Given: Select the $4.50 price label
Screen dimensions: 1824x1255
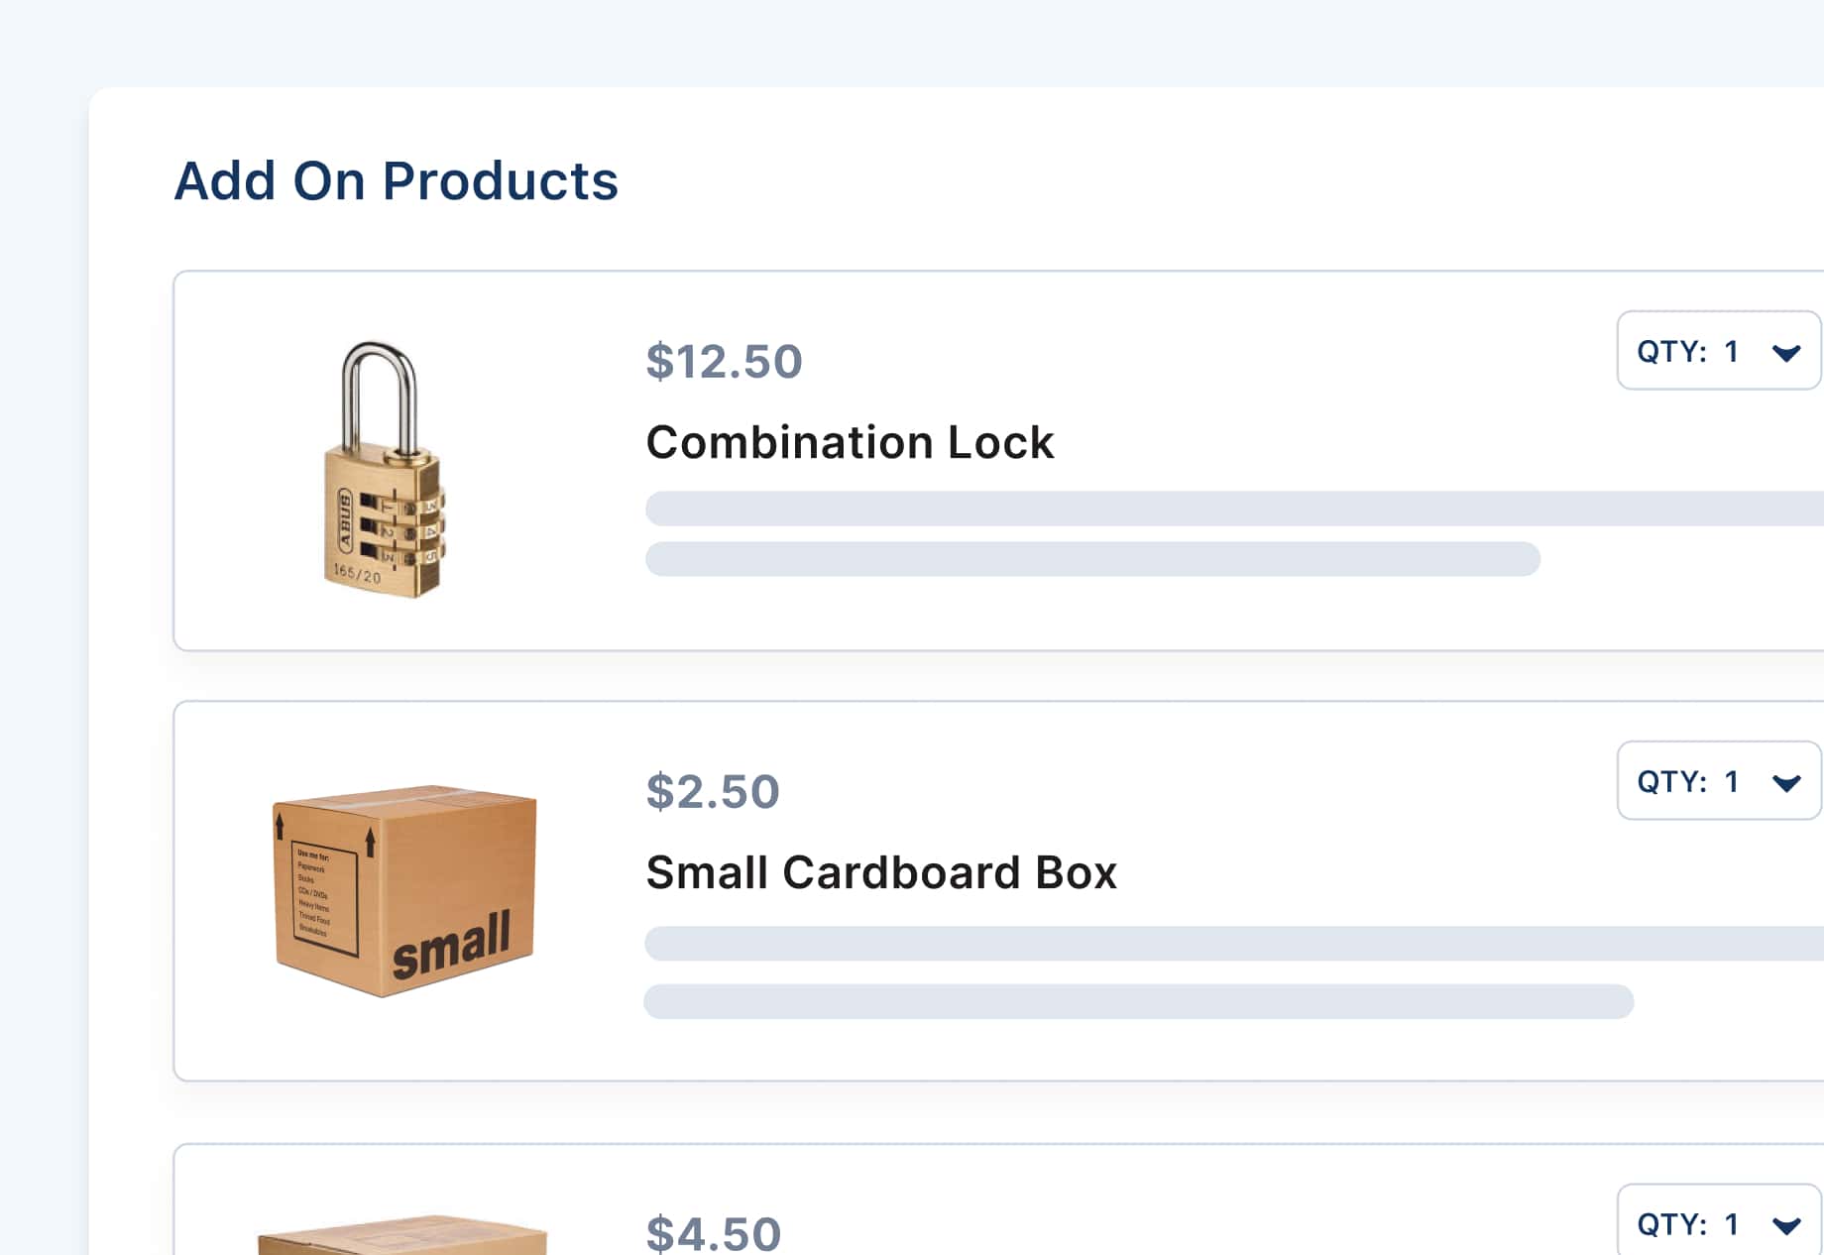Looking at the screenshot, I should coord(712,1232).
